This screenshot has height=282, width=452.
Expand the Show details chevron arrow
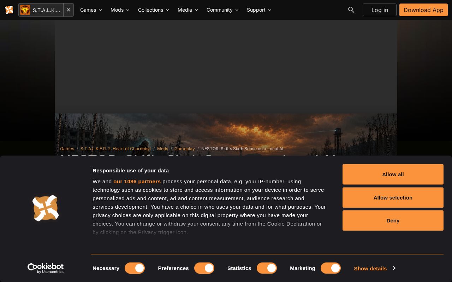tap(394, 268)
